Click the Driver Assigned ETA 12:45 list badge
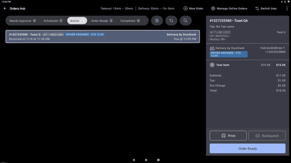Screen dimensions: 291x163 point(85,34)
